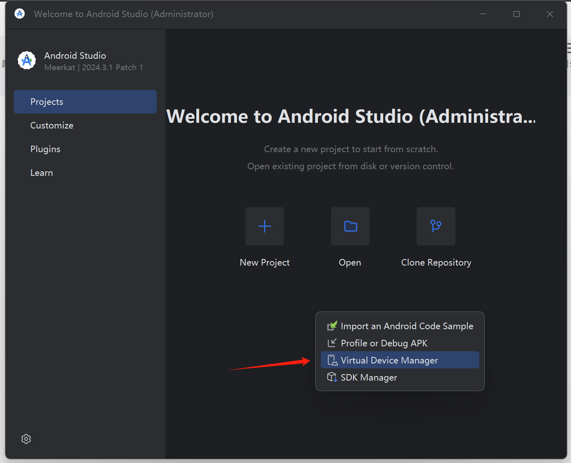Click the Virtual Device Manager phone icon

[x=332, y=360]
